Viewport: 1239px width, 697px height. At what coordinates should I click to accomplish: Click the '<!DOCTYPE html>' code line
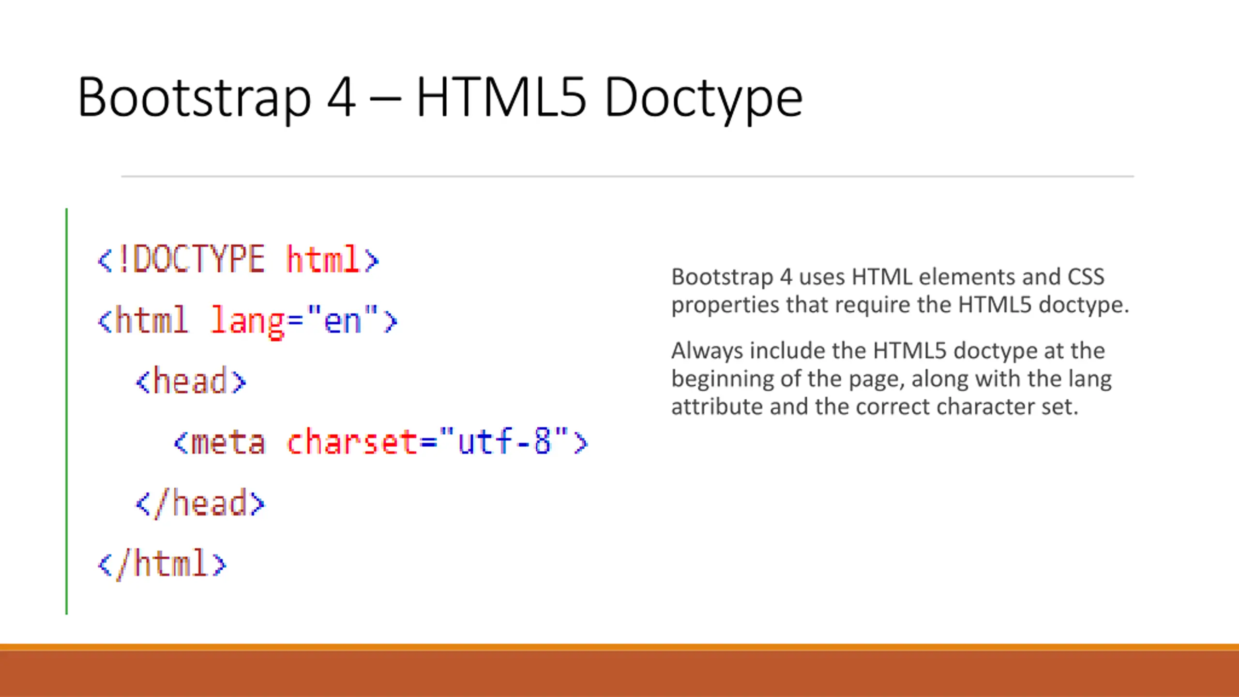[x=238, y=259]
